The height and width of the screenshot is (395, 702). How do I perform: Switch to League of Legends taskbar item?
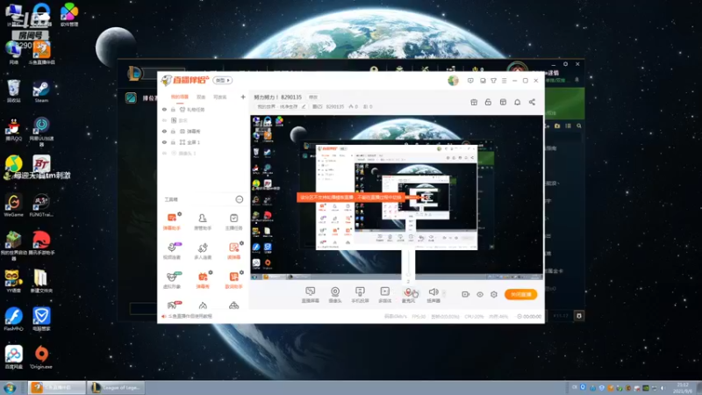click(118, 388)
